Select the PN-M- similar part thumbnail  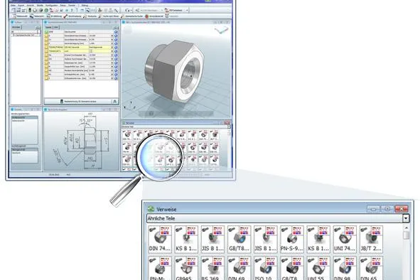pyautogui.click(x=160, y=268)
